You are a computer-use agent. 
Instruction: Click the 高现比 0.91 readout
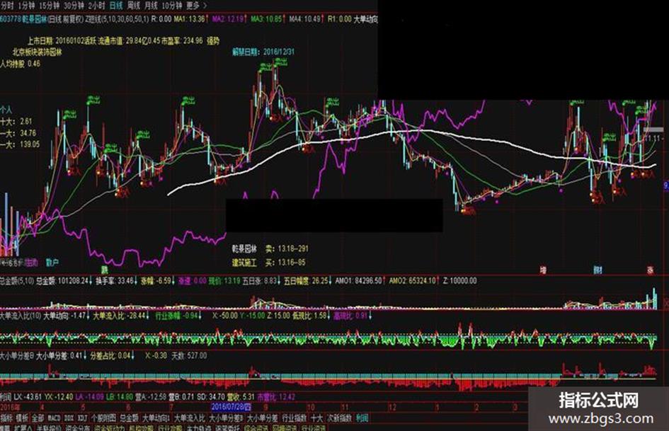coord(350,316)
